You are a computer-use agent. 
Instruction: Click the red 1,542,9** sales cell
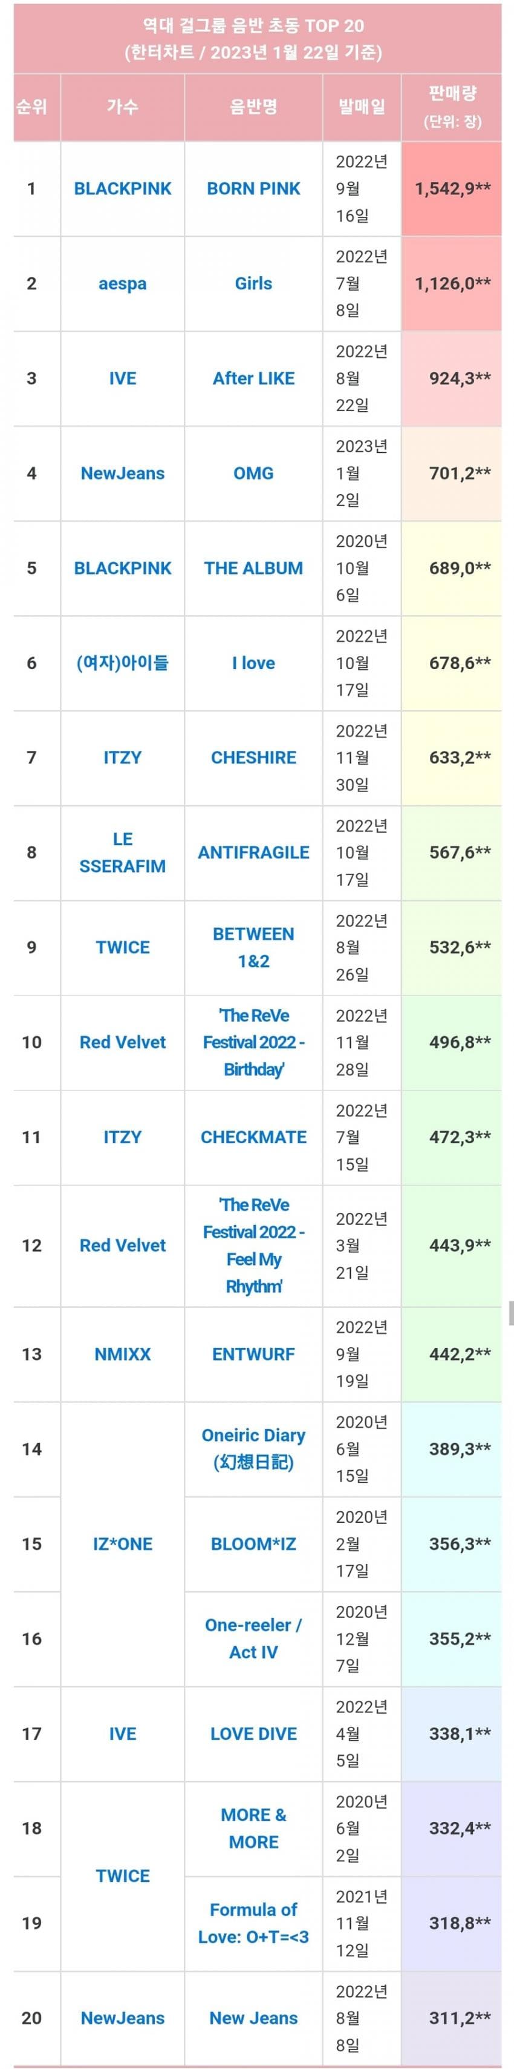452,189
